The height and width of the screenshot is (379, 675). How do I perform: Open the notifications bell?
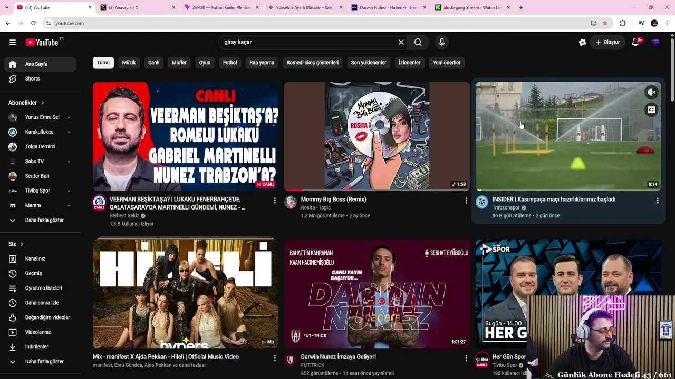(635, 42)
